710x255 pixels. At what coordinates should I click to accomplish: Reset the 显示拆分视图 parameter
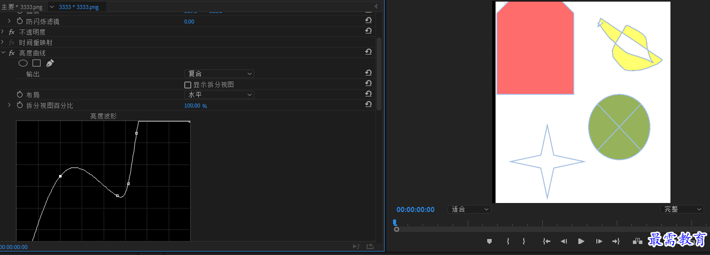coord(368,83)
